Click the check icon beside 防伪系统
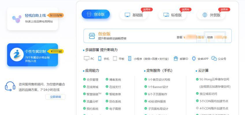This screenshot has height=115, width=245. click(107, 101)
